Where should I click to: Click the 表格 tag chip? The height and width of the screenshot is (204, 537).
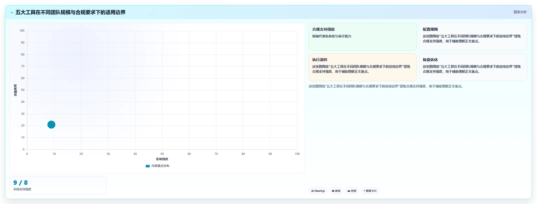tap(336, 191)
